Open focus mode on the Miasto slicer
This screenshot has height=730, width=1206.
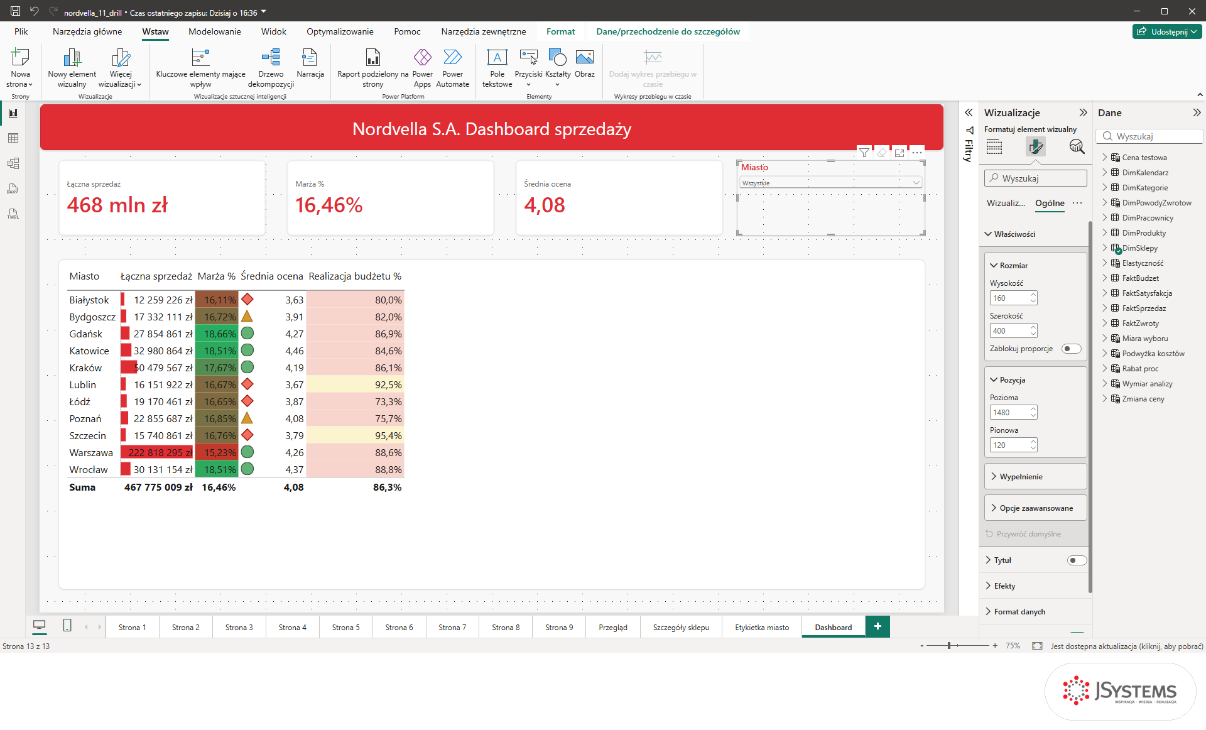[899, 153]
